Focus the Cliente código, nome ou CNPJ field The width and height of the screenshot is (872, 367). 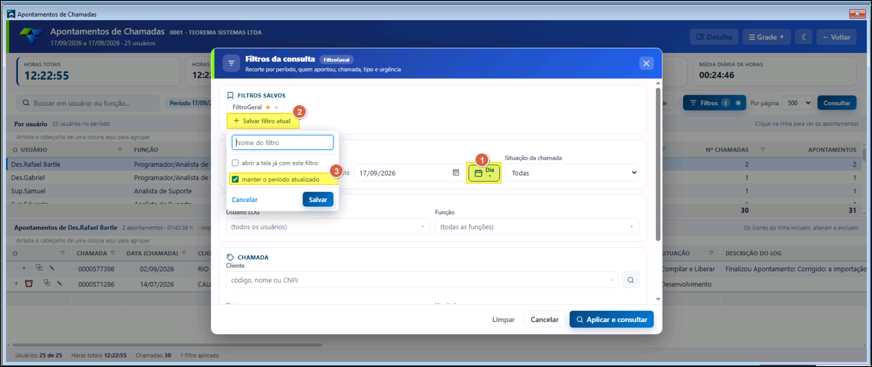click(422, 280)
